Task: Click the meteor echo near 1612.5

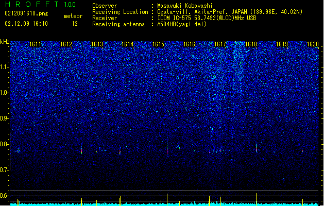Action: [81, 149]
